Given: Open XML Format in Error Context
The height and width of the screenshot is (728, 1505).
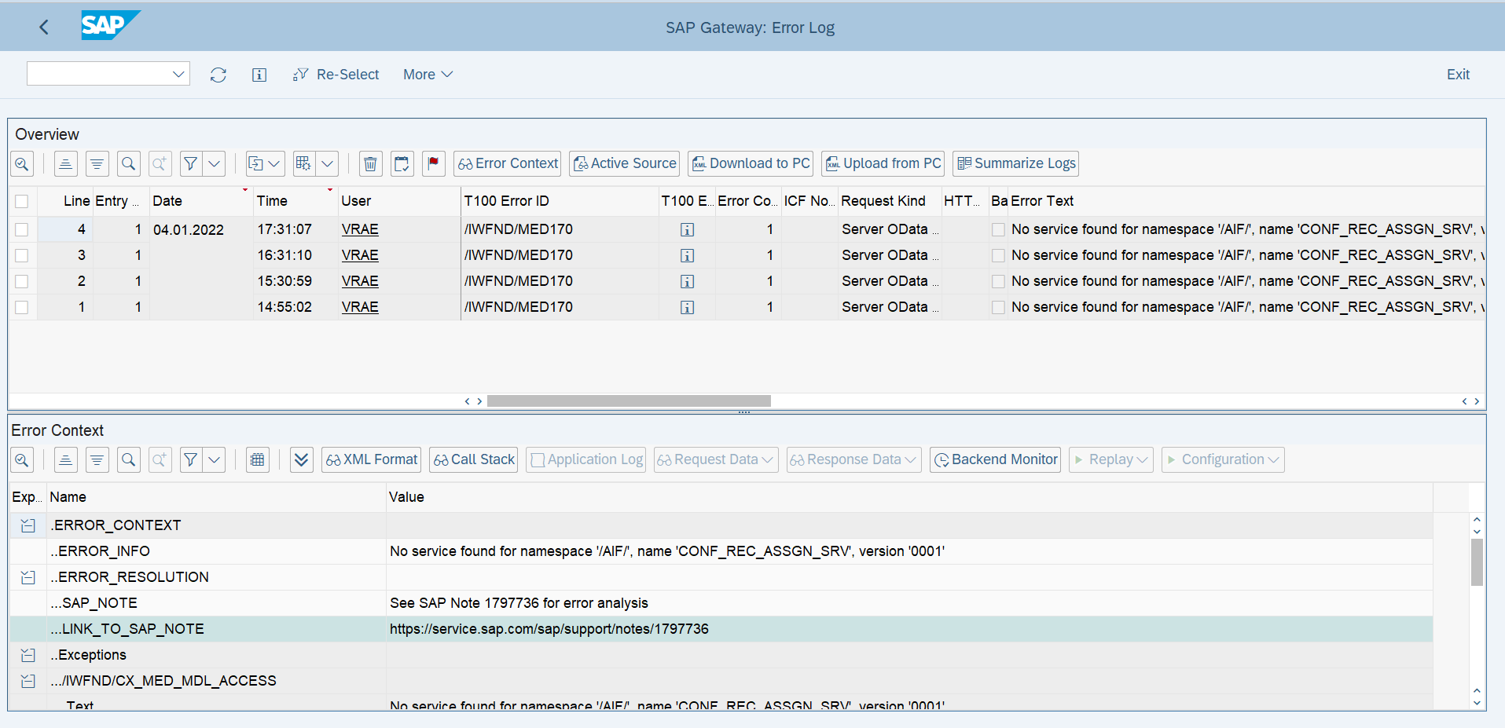Looking at the screenshot, I should pos(370,459).
